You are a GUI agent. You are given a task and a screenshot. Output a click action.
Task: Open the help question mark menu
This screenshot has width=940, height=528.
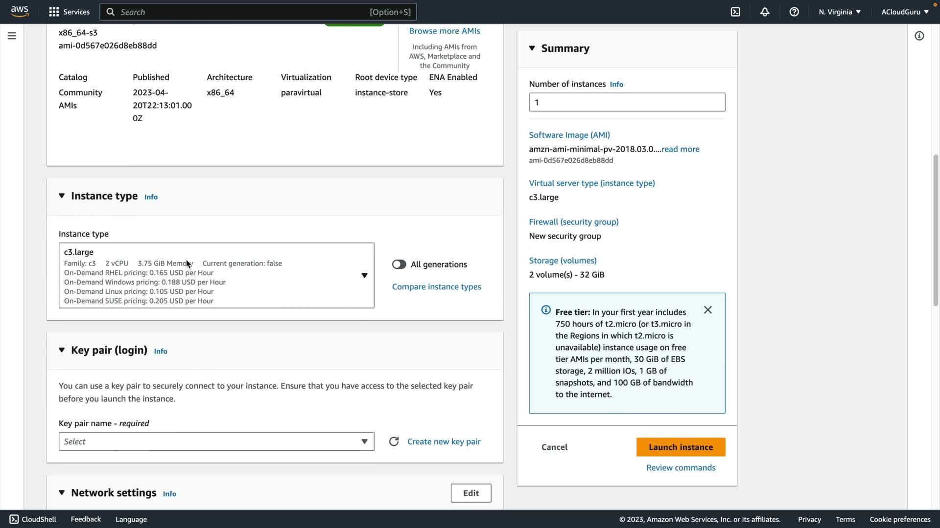tap(794, 12)
